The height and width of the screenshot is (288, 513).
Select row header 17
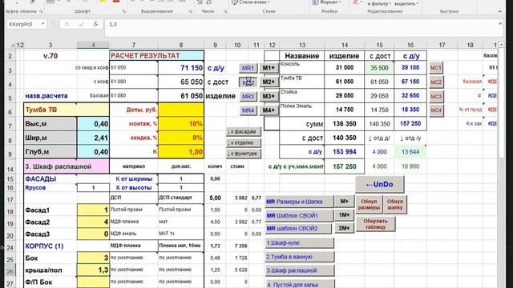(10, 199)
